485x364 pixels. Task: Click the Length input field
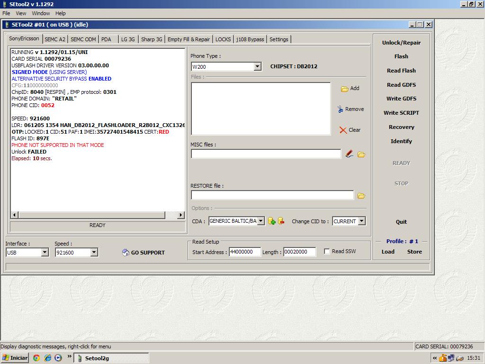tap(299, 252)
